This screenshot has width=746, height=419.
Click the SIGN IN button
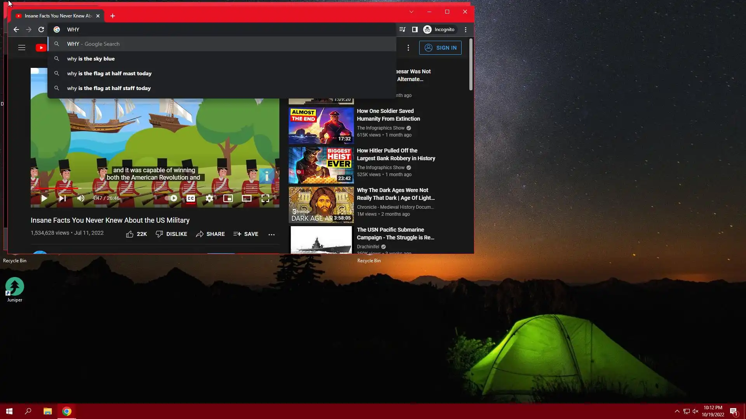(x=440, y=48)
